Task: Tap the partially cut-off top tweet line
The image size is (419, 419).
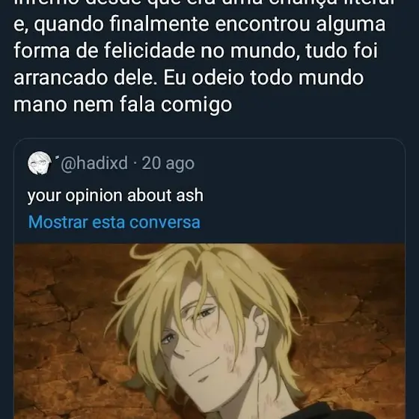Action: tap(204, 3)
